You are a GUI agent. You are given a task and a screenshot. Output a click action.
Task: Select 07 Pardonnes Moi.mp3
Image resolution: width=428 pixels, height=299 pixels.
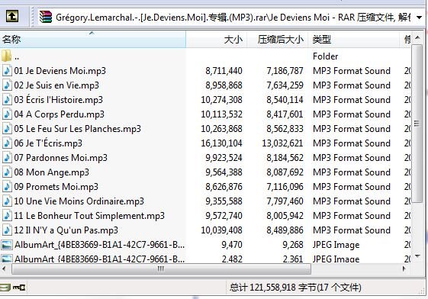60,158
